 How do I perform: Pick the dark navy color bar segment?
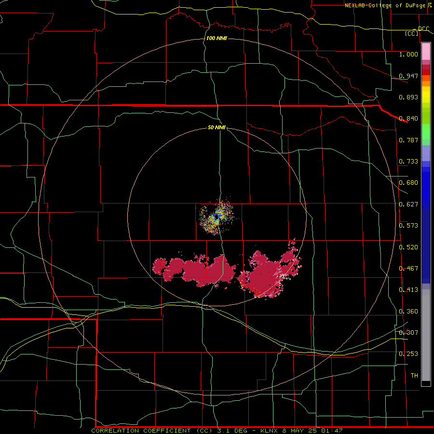(x=426, y=246)
